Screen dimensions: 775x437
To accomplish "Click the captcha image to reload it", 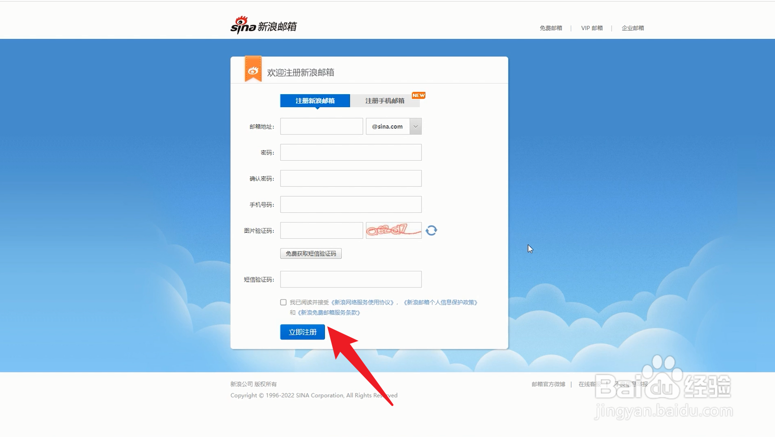I will tap(394, 230).
